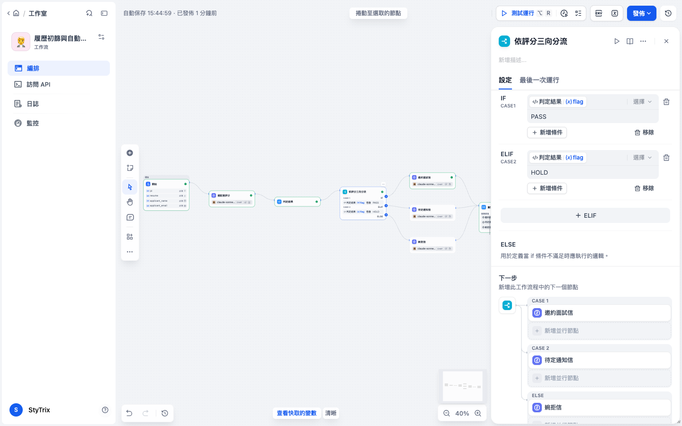This screenshot has width=682, height=426.
Task: Click the organize nodes layout icon
Action: click(x=130, y=237)
